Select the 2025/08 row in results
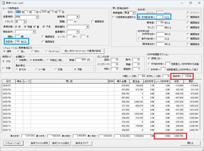 pos(100,114)
